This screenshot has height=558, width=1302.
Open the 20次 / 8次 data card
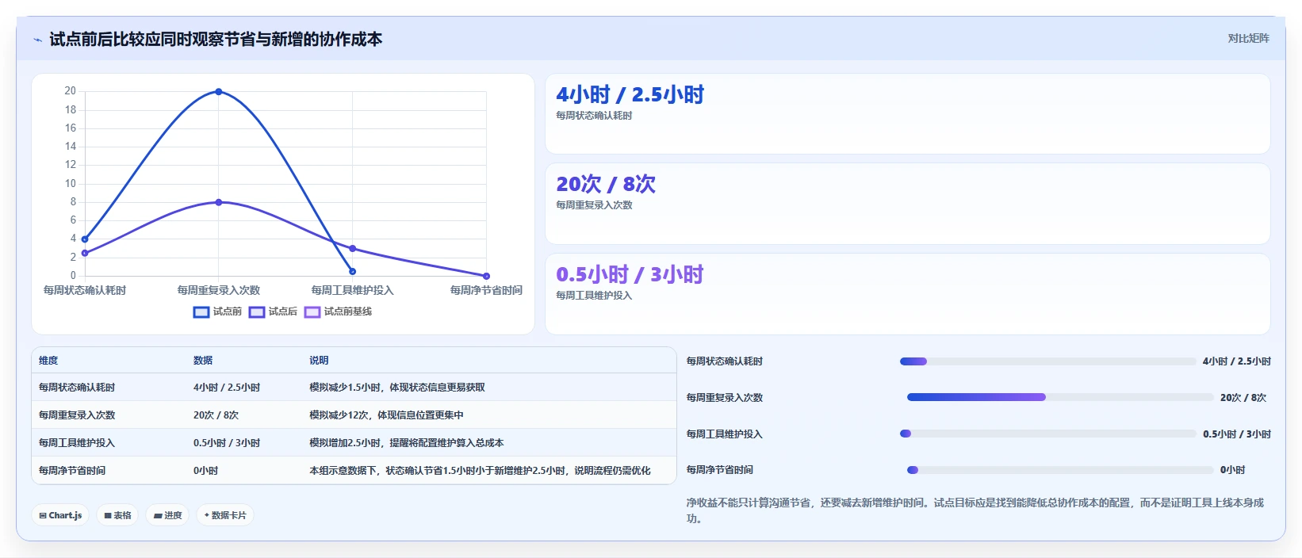point(907,204)
